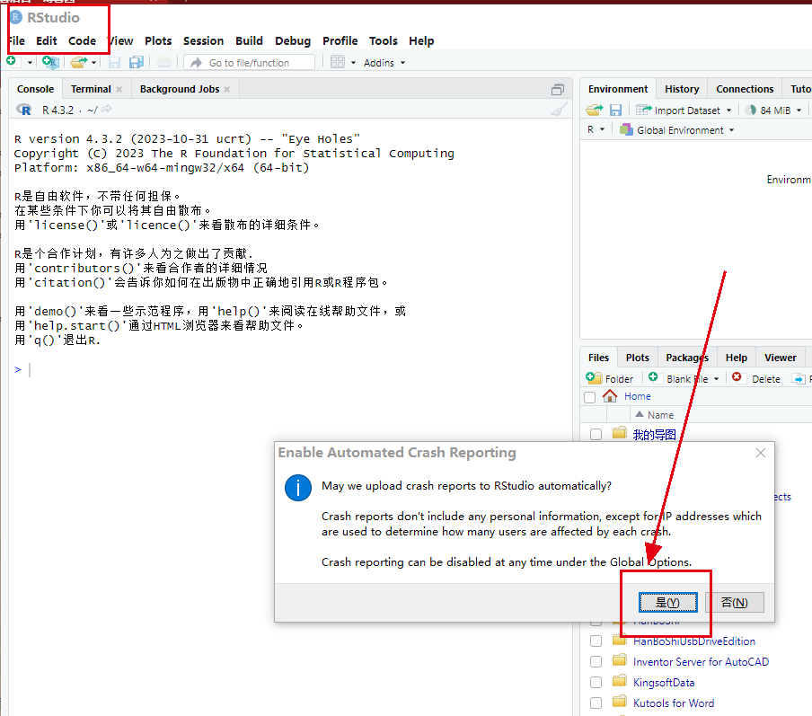812x716 pixels.
Task: Click the 是(Y) button
Action: (x=668, y=603)
